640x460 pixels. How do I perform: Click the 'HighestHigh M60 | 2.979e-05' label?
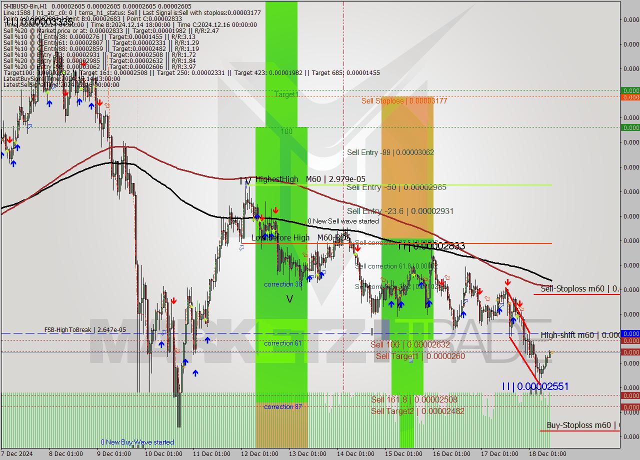310,179
